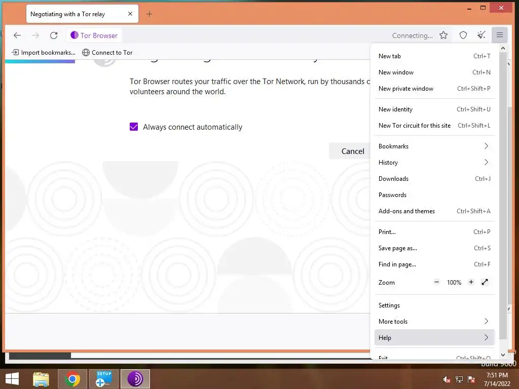This screenshot has width=519, height=389.
Task: Click menu scroll-up arrow
Action: 503,48
